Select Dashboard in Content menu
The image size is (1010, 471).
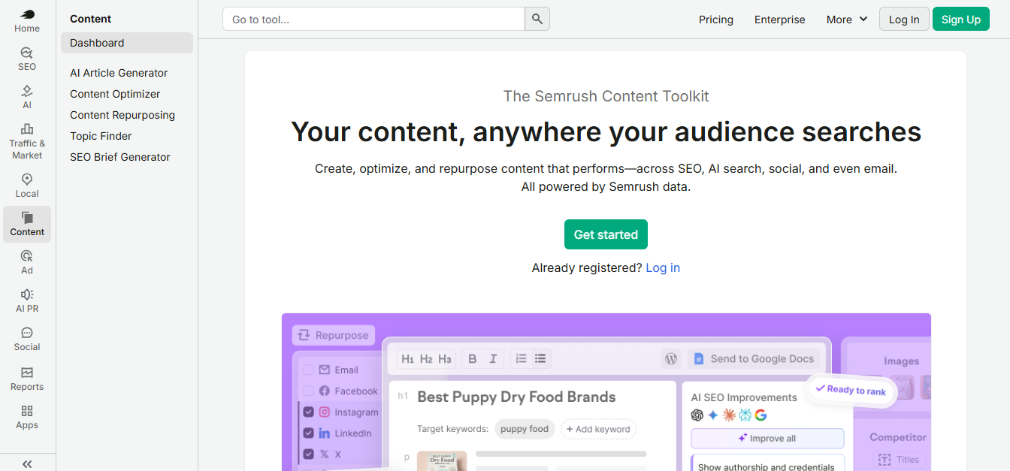pyautogui.click(x=127, y=43)
